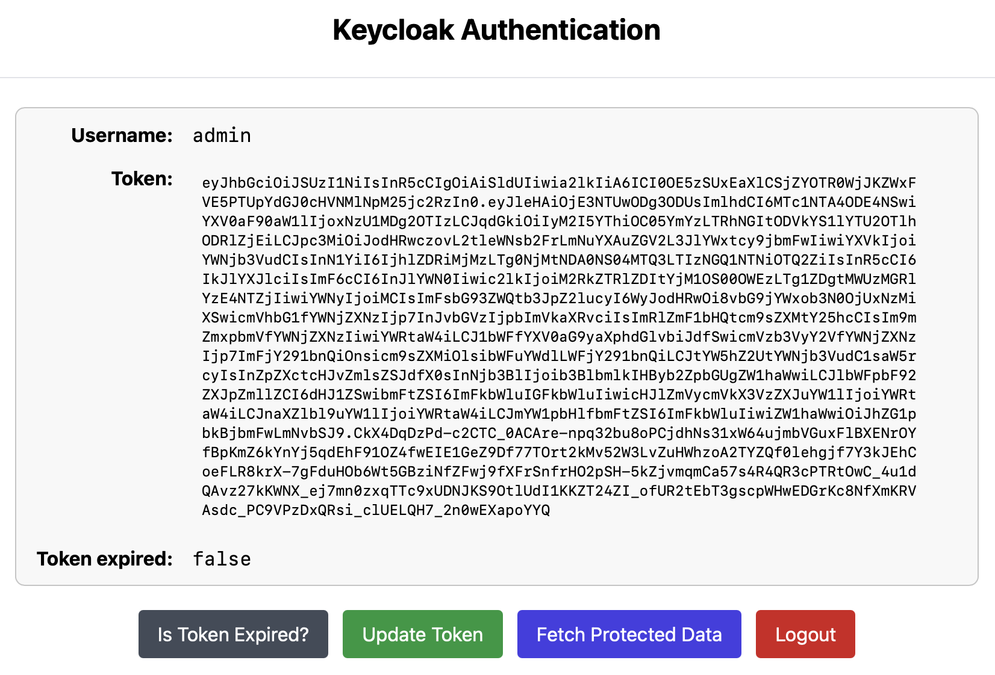Viewport: 995px width, 675px height.
Task: Click token line starting with YWNjb3VudCIsInN1
Action: point(559,260)
